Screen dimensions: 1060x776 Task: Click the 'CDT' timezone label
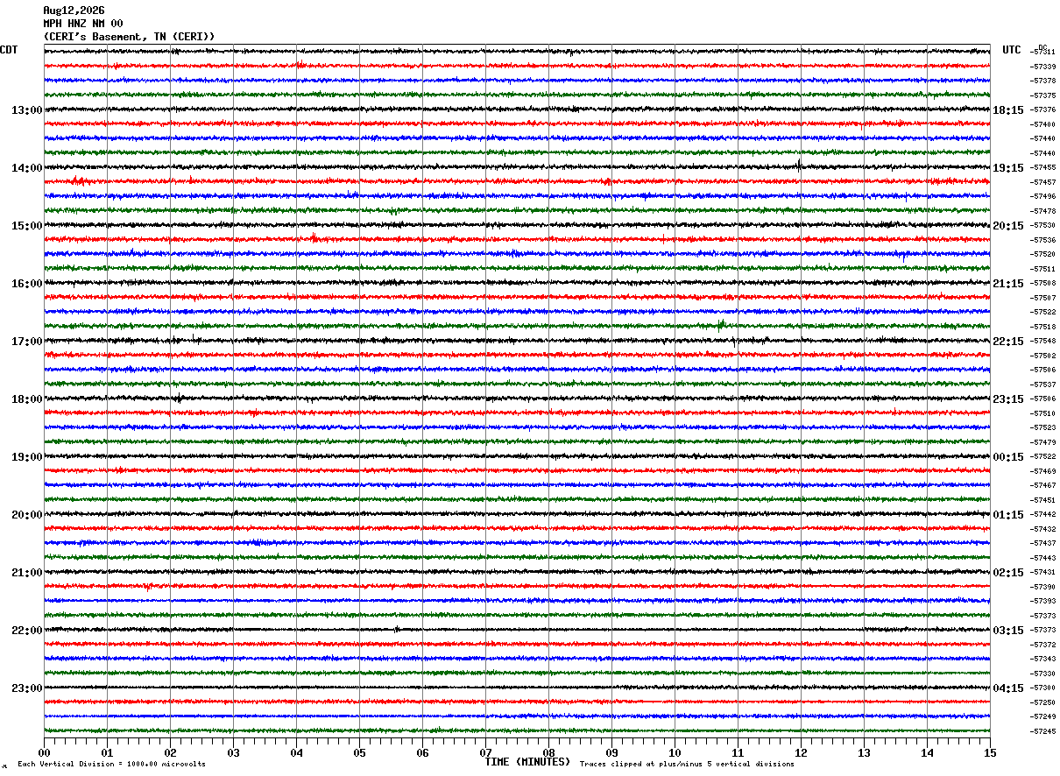9,50
